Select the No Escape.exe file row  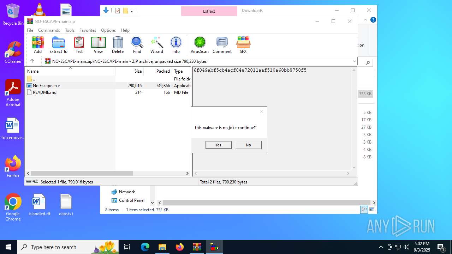click(108, 86)
